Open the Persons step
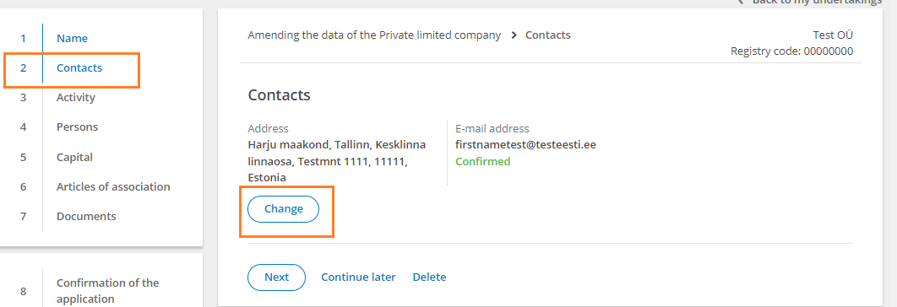 [77, 127]
